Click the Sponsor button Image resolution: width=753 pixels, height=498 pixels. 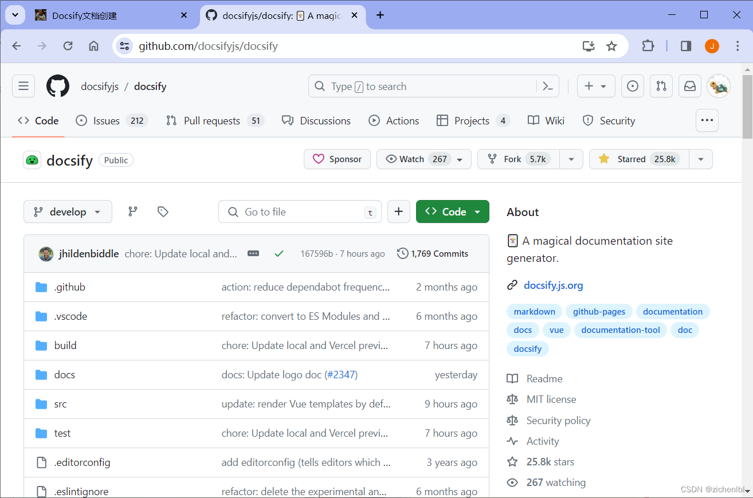(337, 159)
